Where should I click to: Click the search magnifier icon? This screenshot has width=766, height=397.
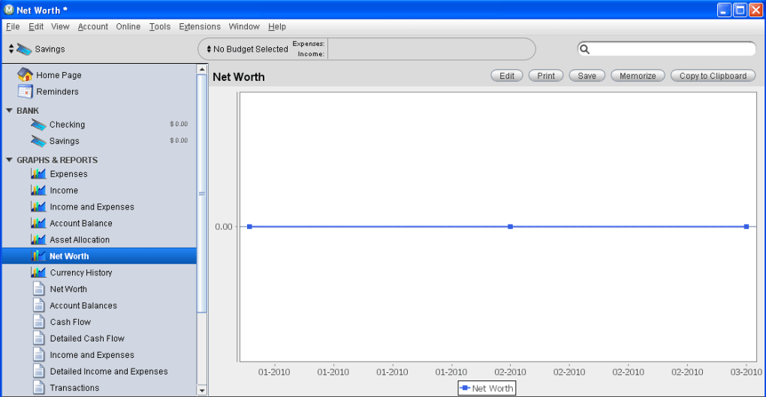click(584, 49)
